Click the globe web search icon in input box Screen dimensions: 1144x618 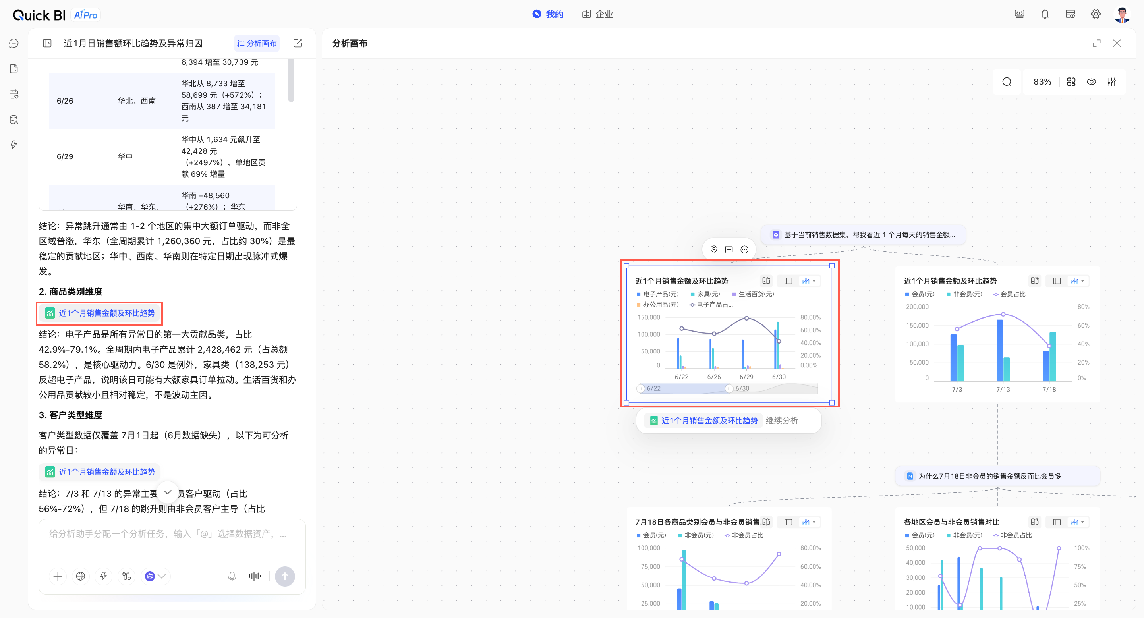coord(80,576)
